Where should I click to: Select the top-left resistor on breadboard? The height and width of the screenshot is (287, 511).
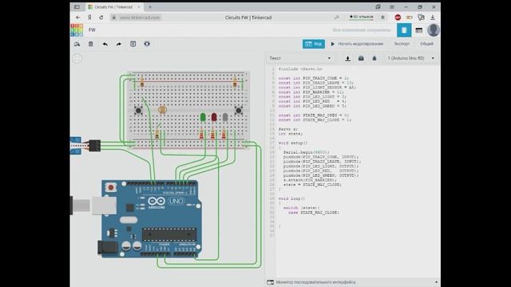[x=142, y=82]
